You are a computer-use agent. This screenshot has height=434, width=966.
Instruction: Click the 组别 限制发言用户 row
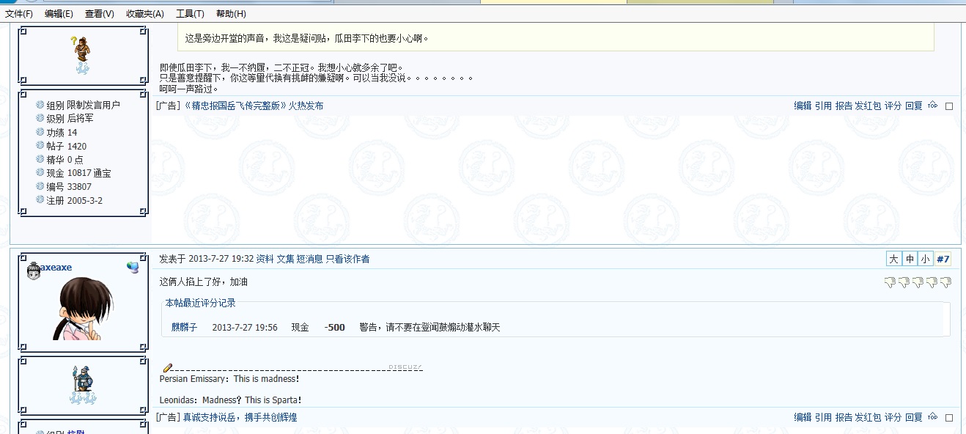(x=78, y=105)
